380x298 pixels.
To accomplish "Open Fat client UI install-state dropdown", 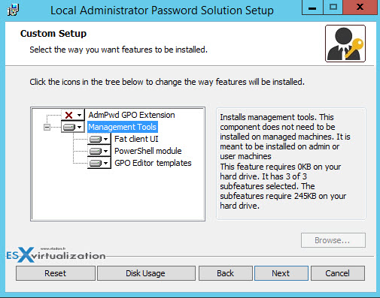I will point(99,139).
